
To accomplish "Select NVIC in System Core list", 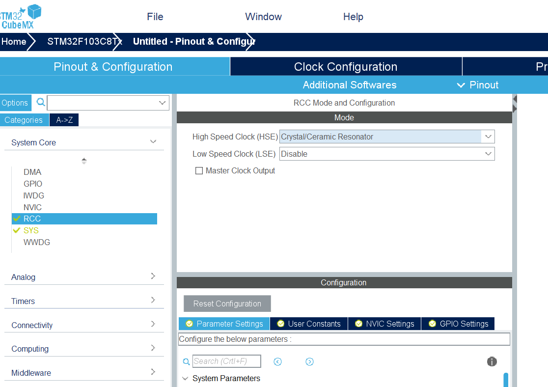I will pos(32,207).
